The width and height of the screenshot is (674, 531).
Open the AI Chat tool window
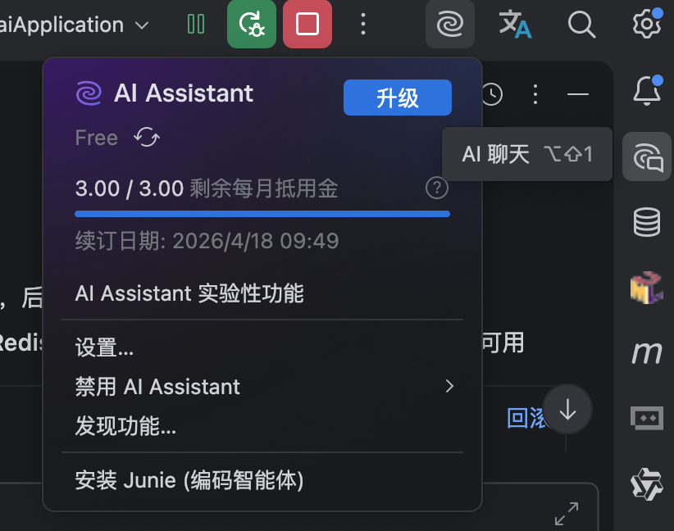pyautogui.click(x=647, y=156)
